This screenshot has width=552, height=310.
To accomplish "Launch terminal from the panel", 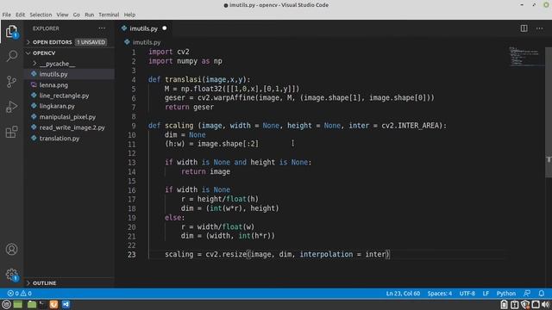I will click(42, 304).
